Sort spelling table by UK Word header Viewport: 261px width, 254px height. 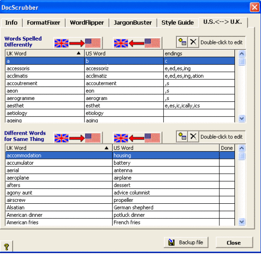(45, 54)
